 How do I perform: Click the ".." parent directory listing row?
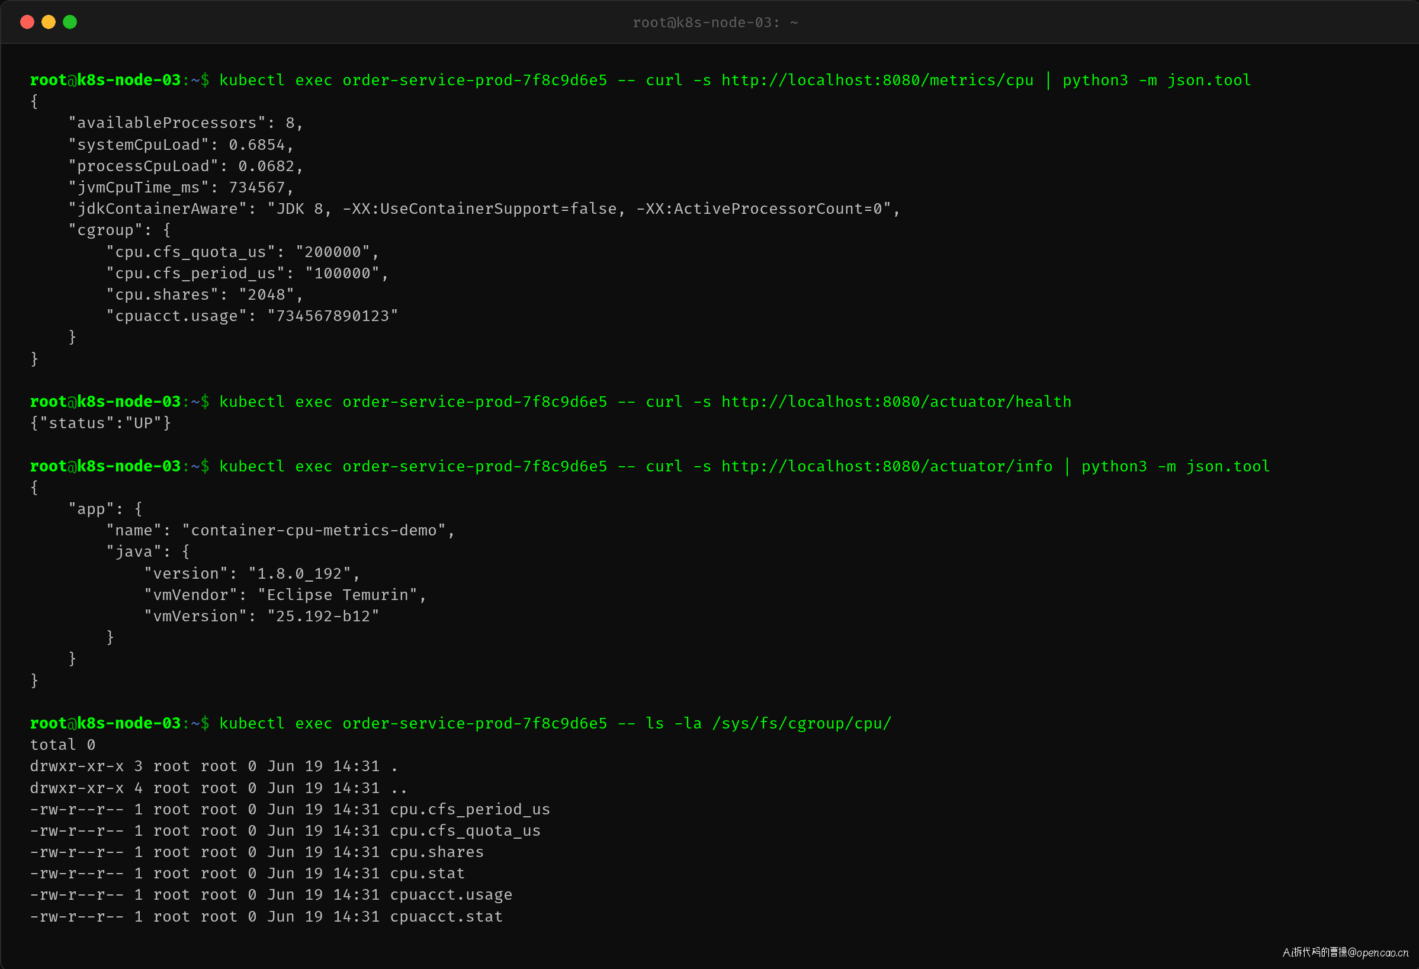point(219,788)
